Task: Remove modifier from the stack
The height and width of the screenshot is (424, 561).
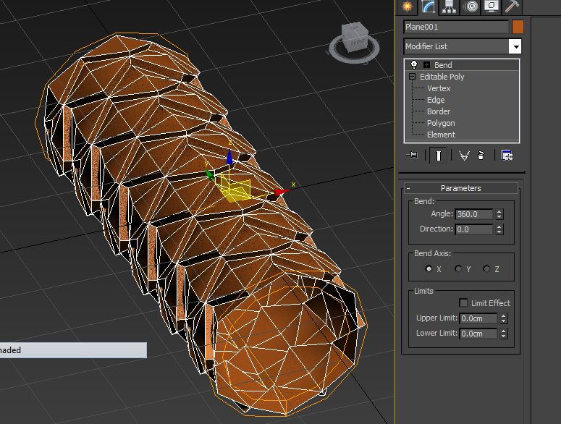Action: (481, 156)
